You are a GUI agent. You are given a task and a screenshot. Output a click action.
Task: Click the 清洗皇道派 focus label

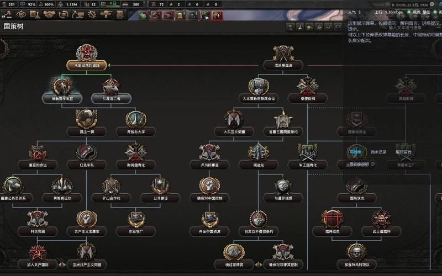tap(283, 65)
